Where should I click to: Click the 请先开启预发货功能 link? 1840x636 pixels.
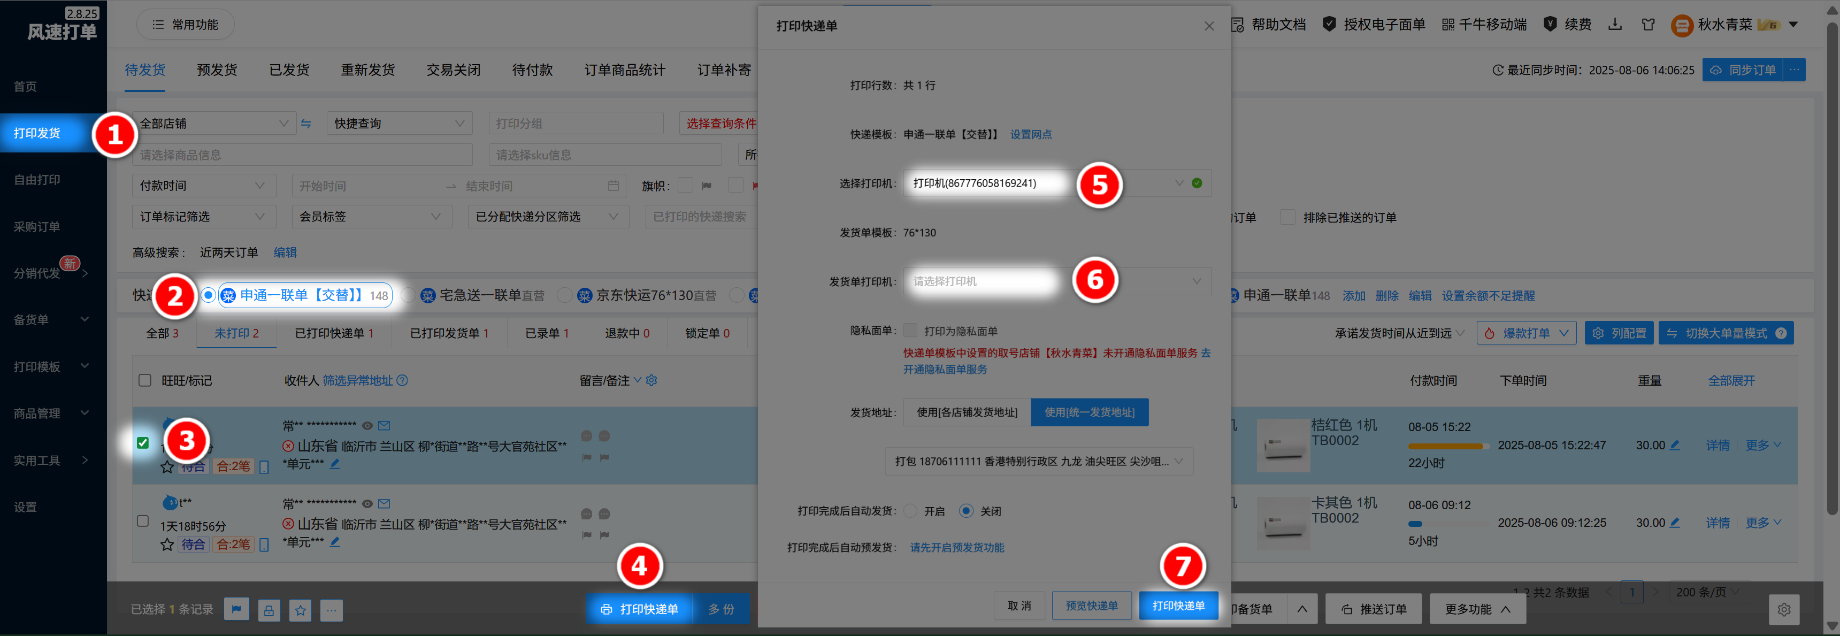click(x=957, y=547)
